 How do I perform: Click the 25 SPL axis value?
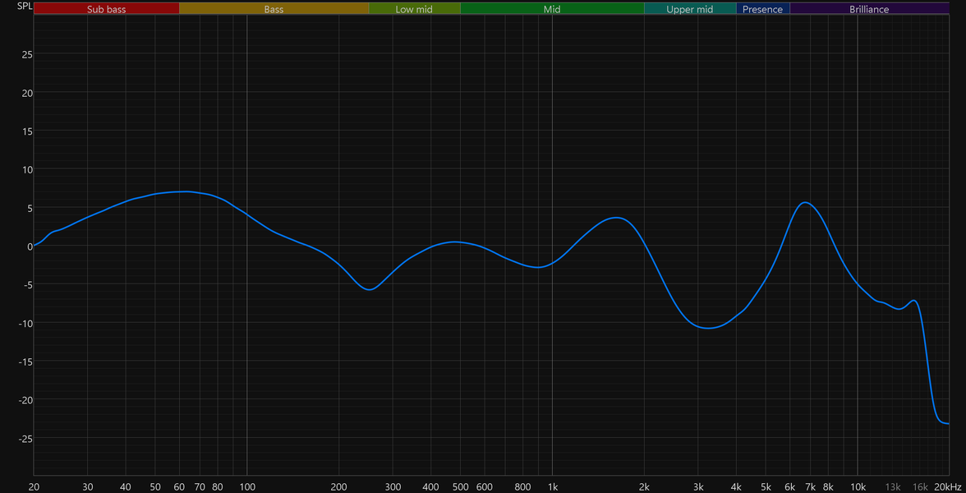point(27,54)
